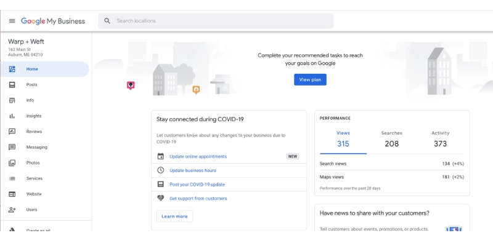Click the Maps views row
This screenshot has height=246, width=493.
point(392,177)
